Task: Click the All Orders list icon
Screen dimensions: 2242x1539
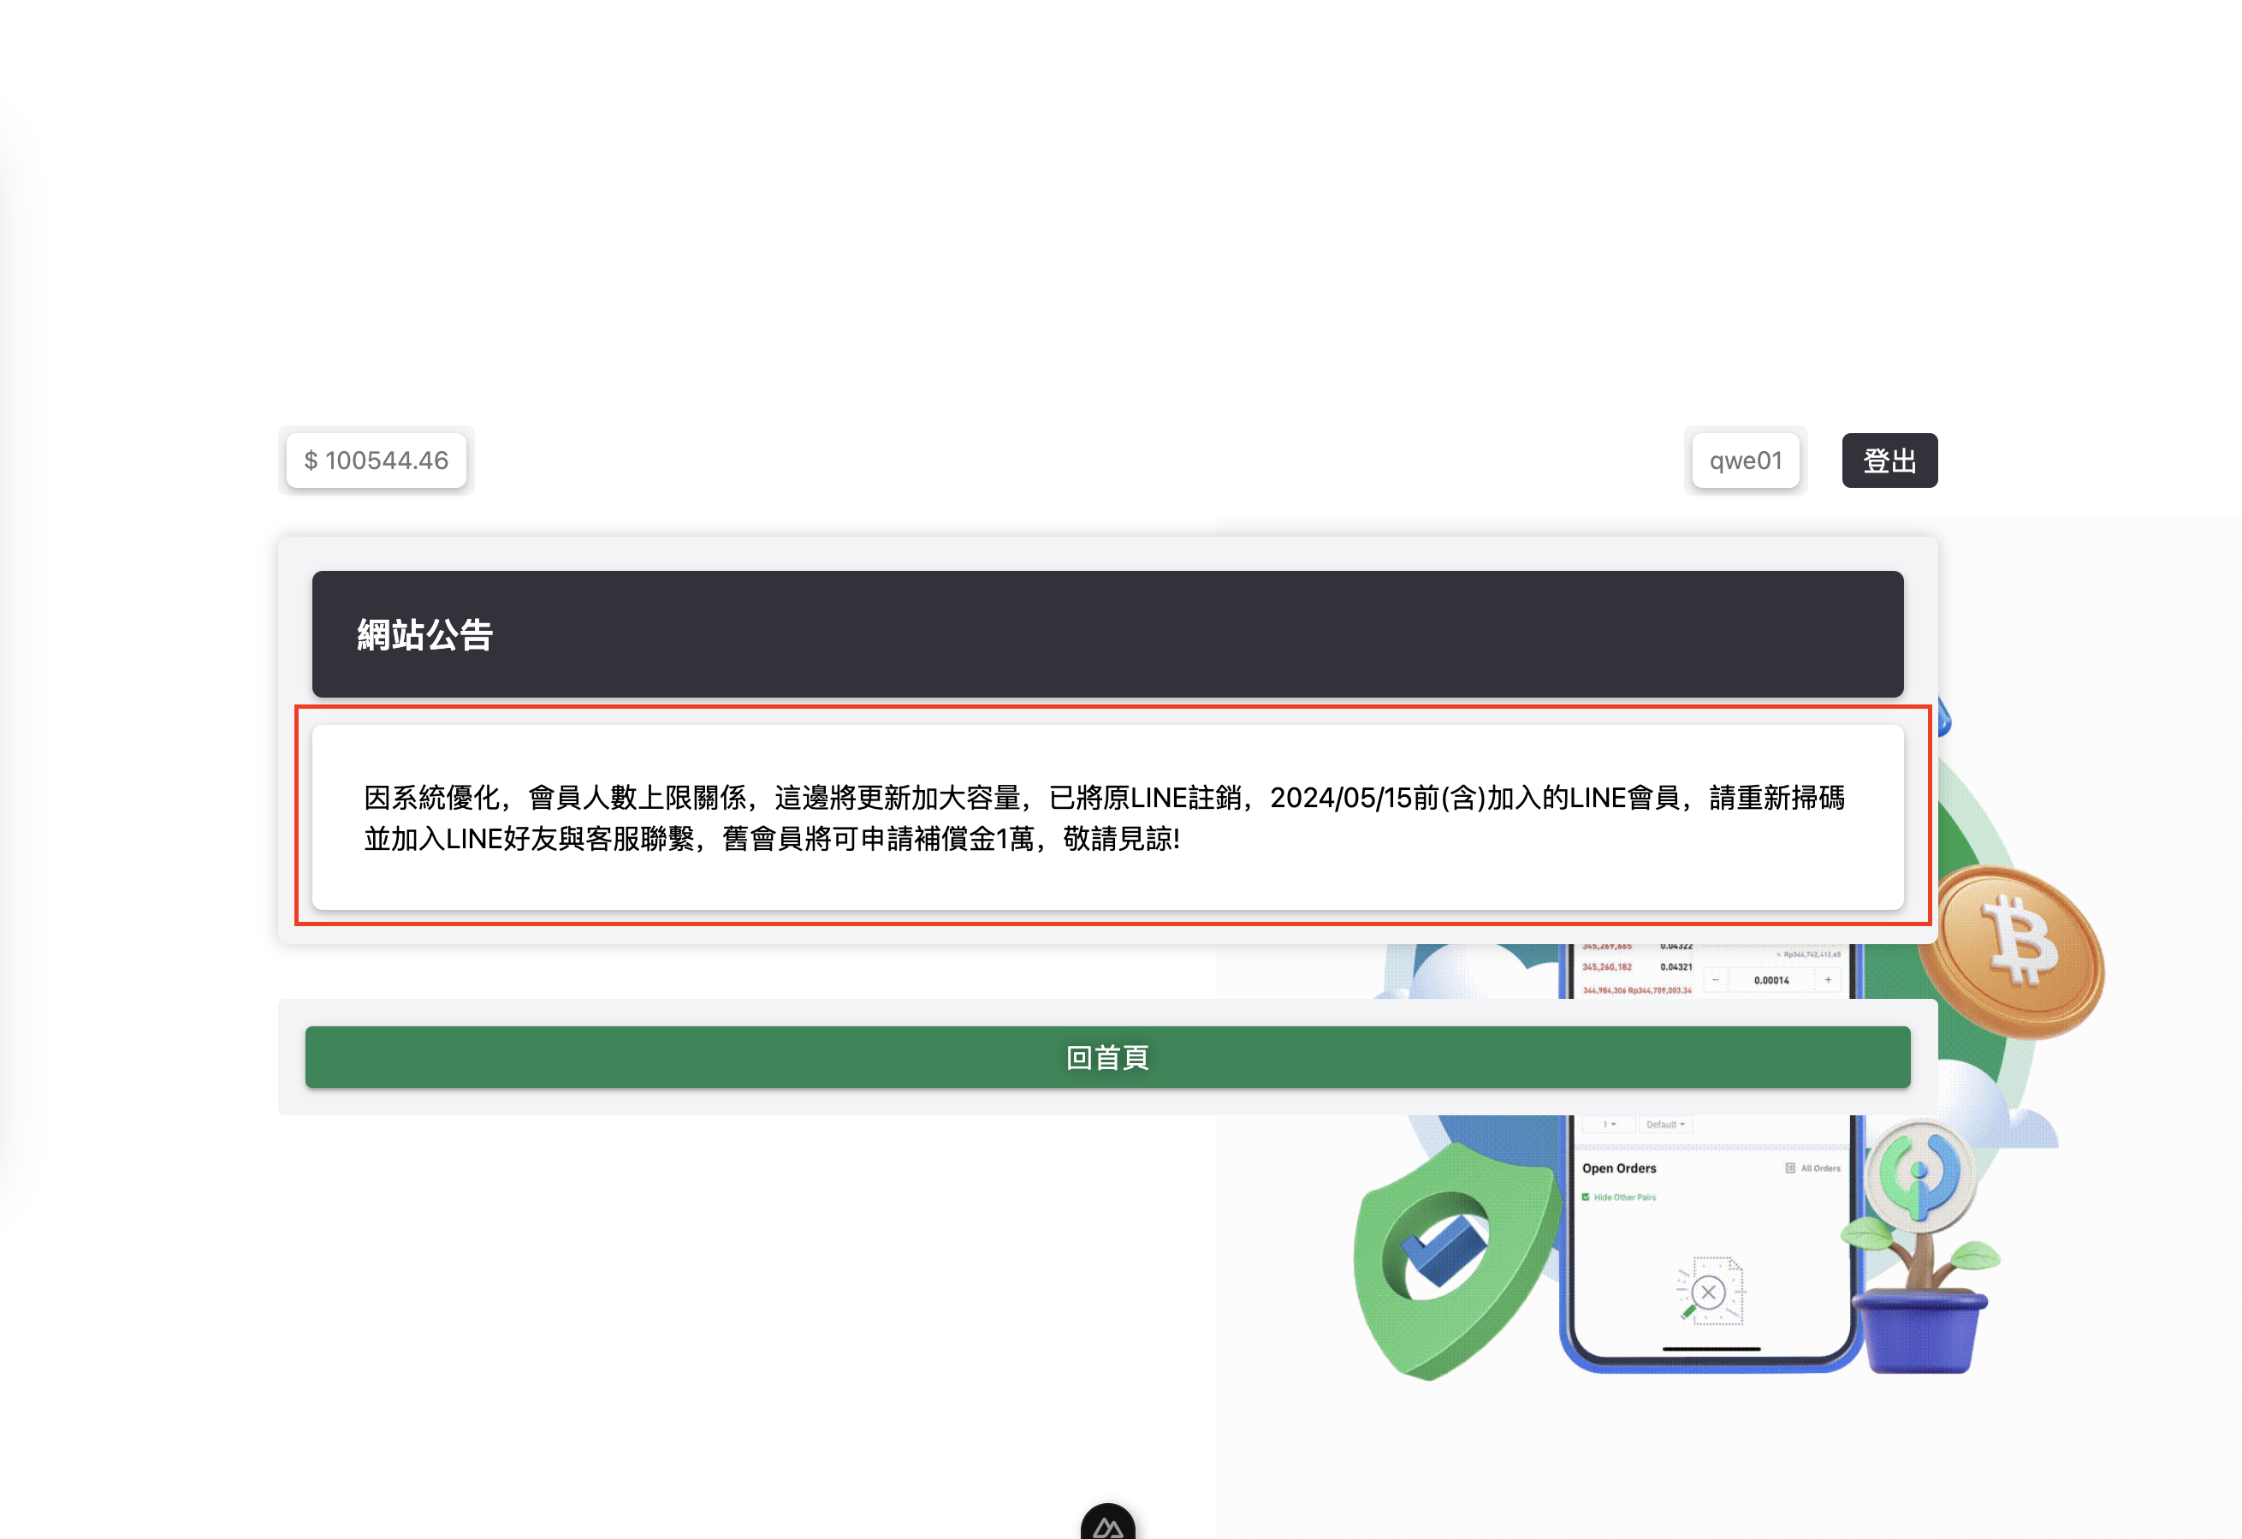Action: [x=1789, y=1168]
